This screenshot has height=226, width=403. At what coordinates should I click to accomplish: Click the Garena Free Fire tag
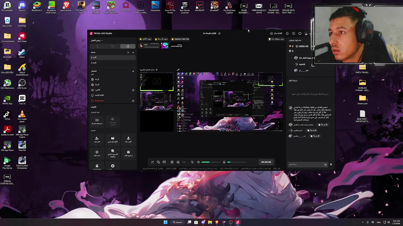pos(180,39)
